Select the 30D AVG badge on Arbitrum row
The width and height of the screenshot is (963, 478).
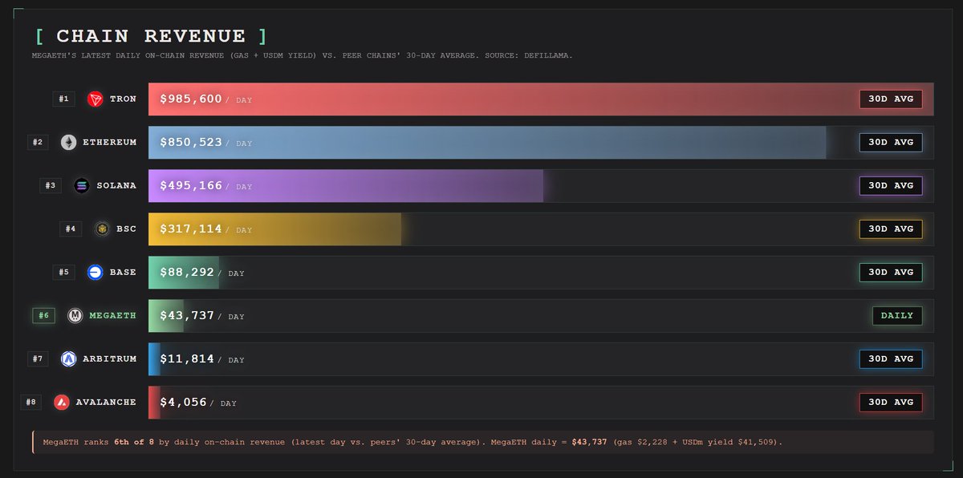(891, 359)
